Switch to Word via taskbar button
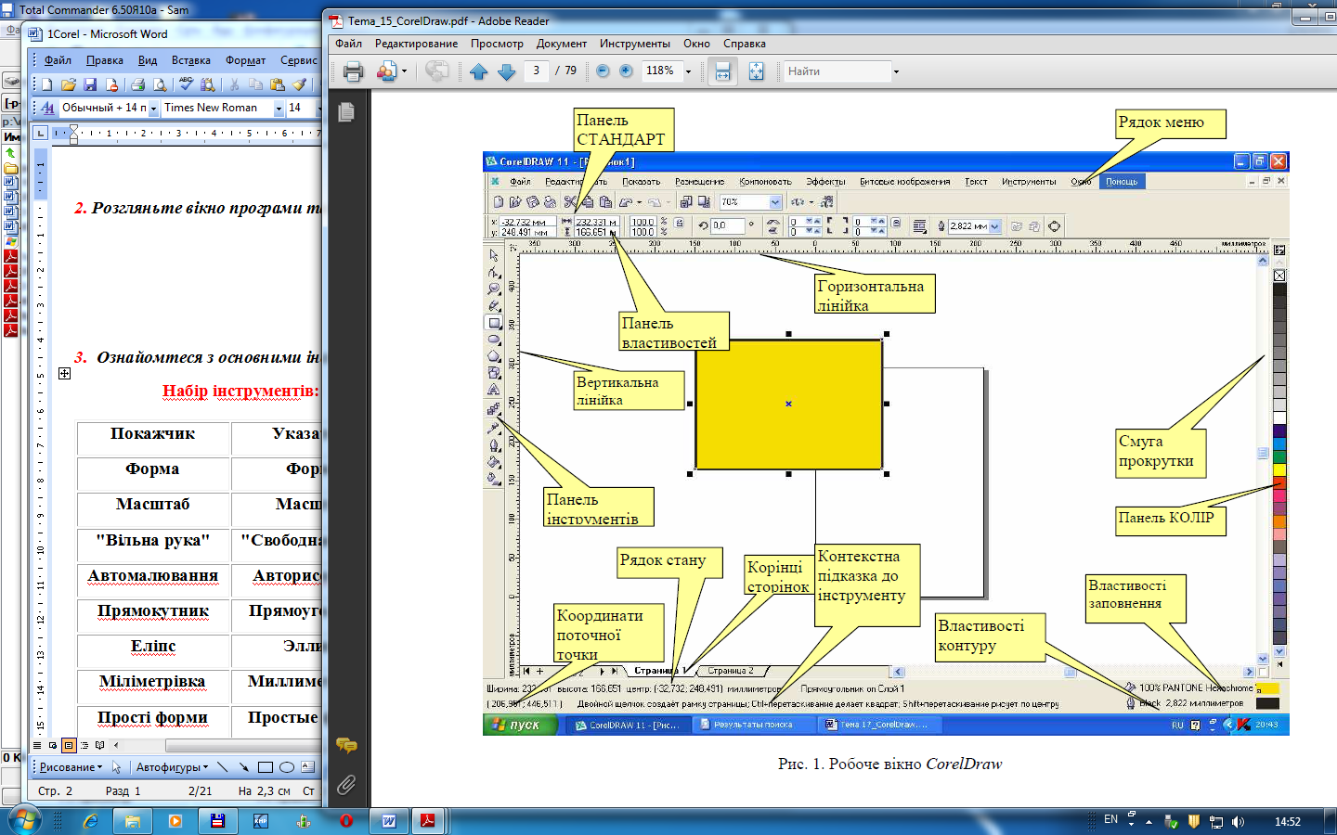1337x835 pixels. [389, 821]
